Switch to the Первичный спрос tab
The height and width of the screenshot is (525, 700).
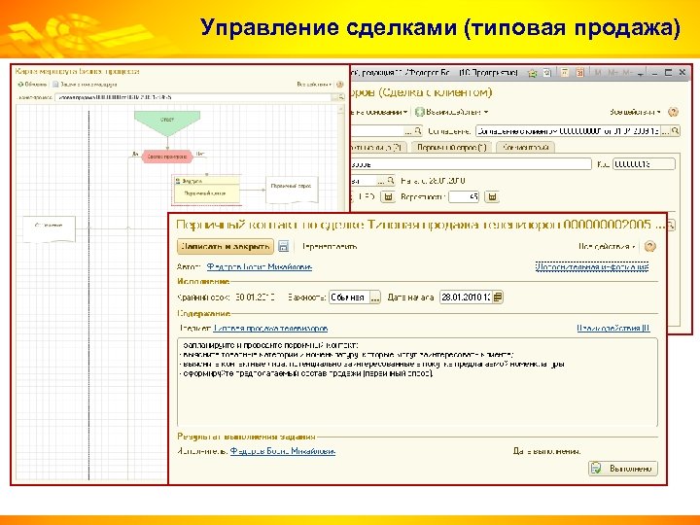coord(451,148)
